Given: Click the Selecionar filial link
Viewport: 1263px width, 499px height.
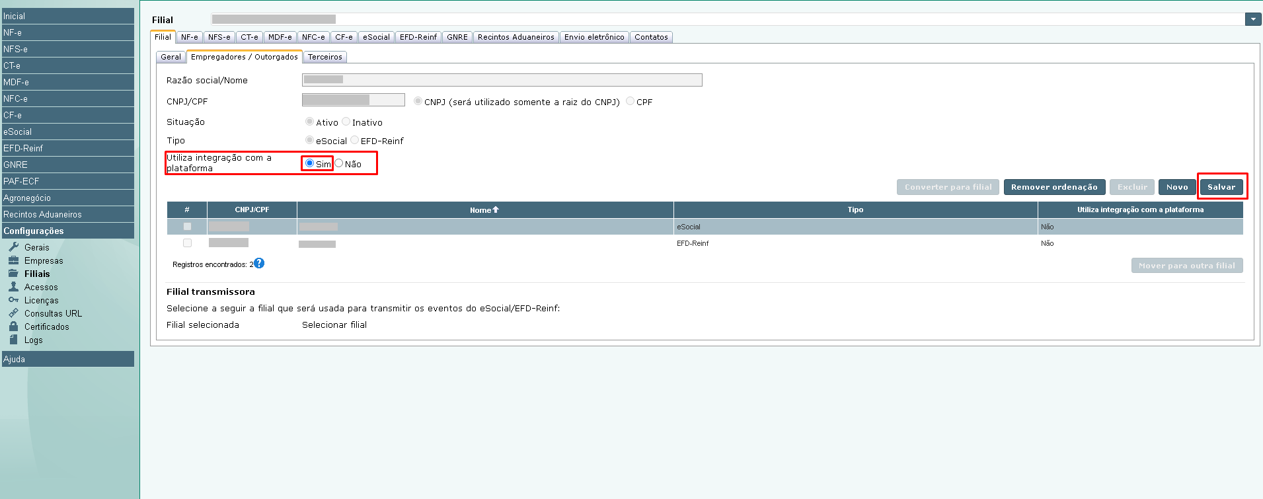Looking at the screenshot, I should point(334,325).
